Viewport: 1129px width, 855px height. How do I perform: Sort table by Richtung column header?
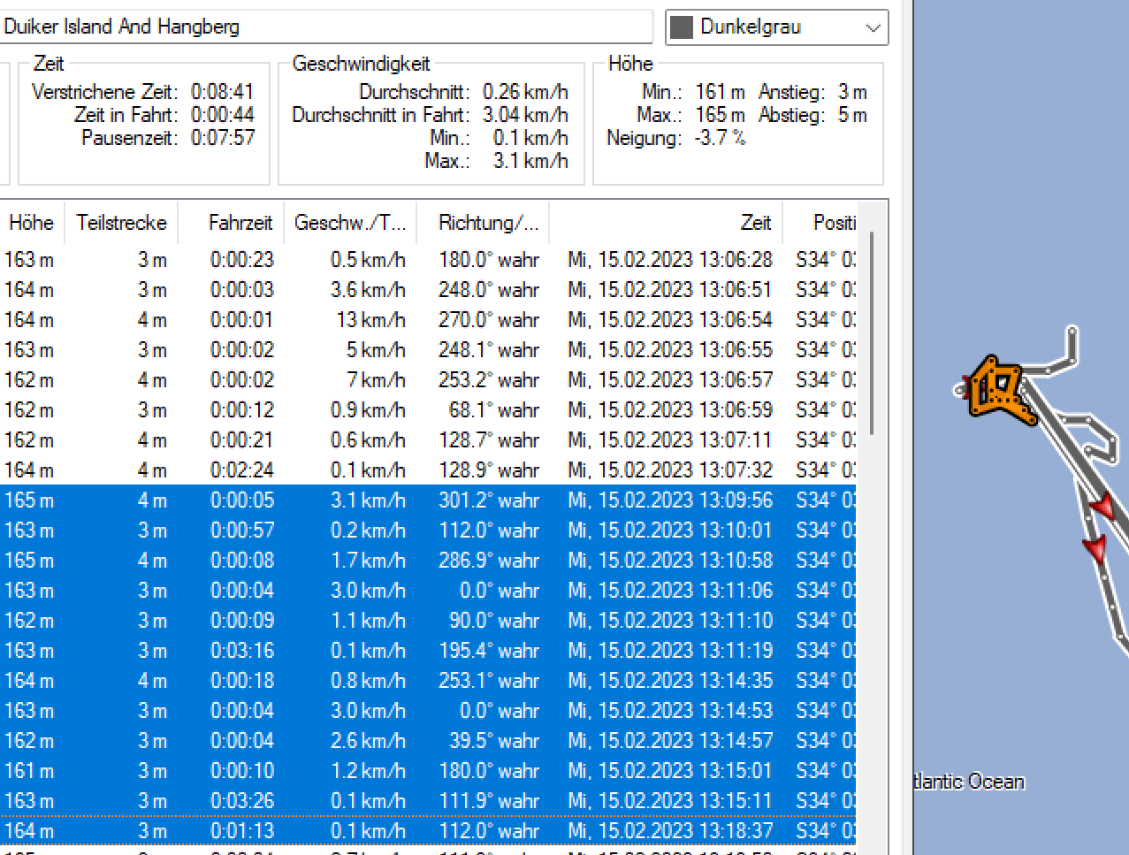(484, 223)
